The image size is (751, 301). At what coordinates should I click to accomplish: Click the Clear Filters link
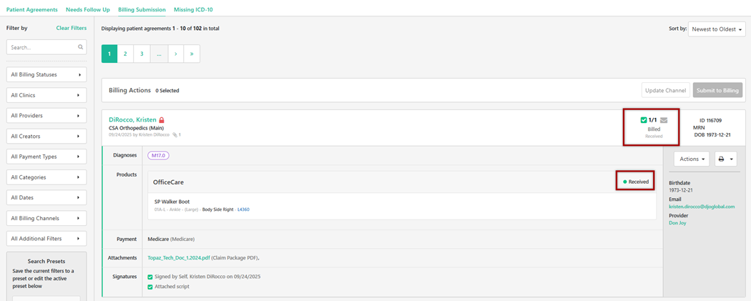[72, 28]
